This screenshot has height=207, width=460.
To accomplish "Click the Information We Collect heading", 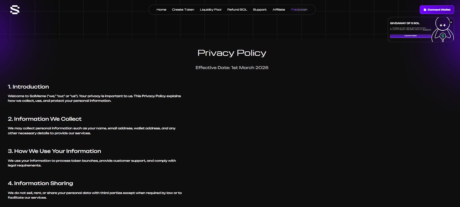I will [45, 119].
